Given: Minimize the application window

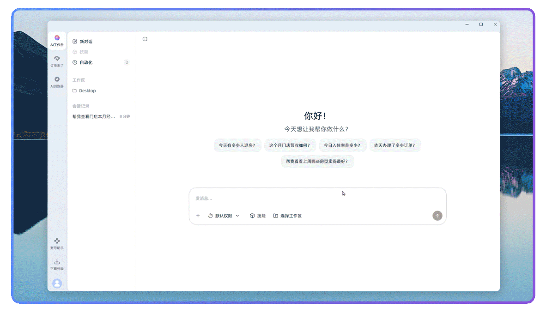Looking at the screenshot, I should pos(467,24).
